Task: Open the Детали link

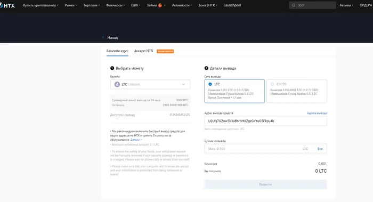Action: tap(136, 140)
